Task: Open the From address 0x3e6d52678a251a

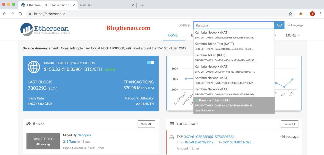Action: pyautogui.click(x=201, y=142)
